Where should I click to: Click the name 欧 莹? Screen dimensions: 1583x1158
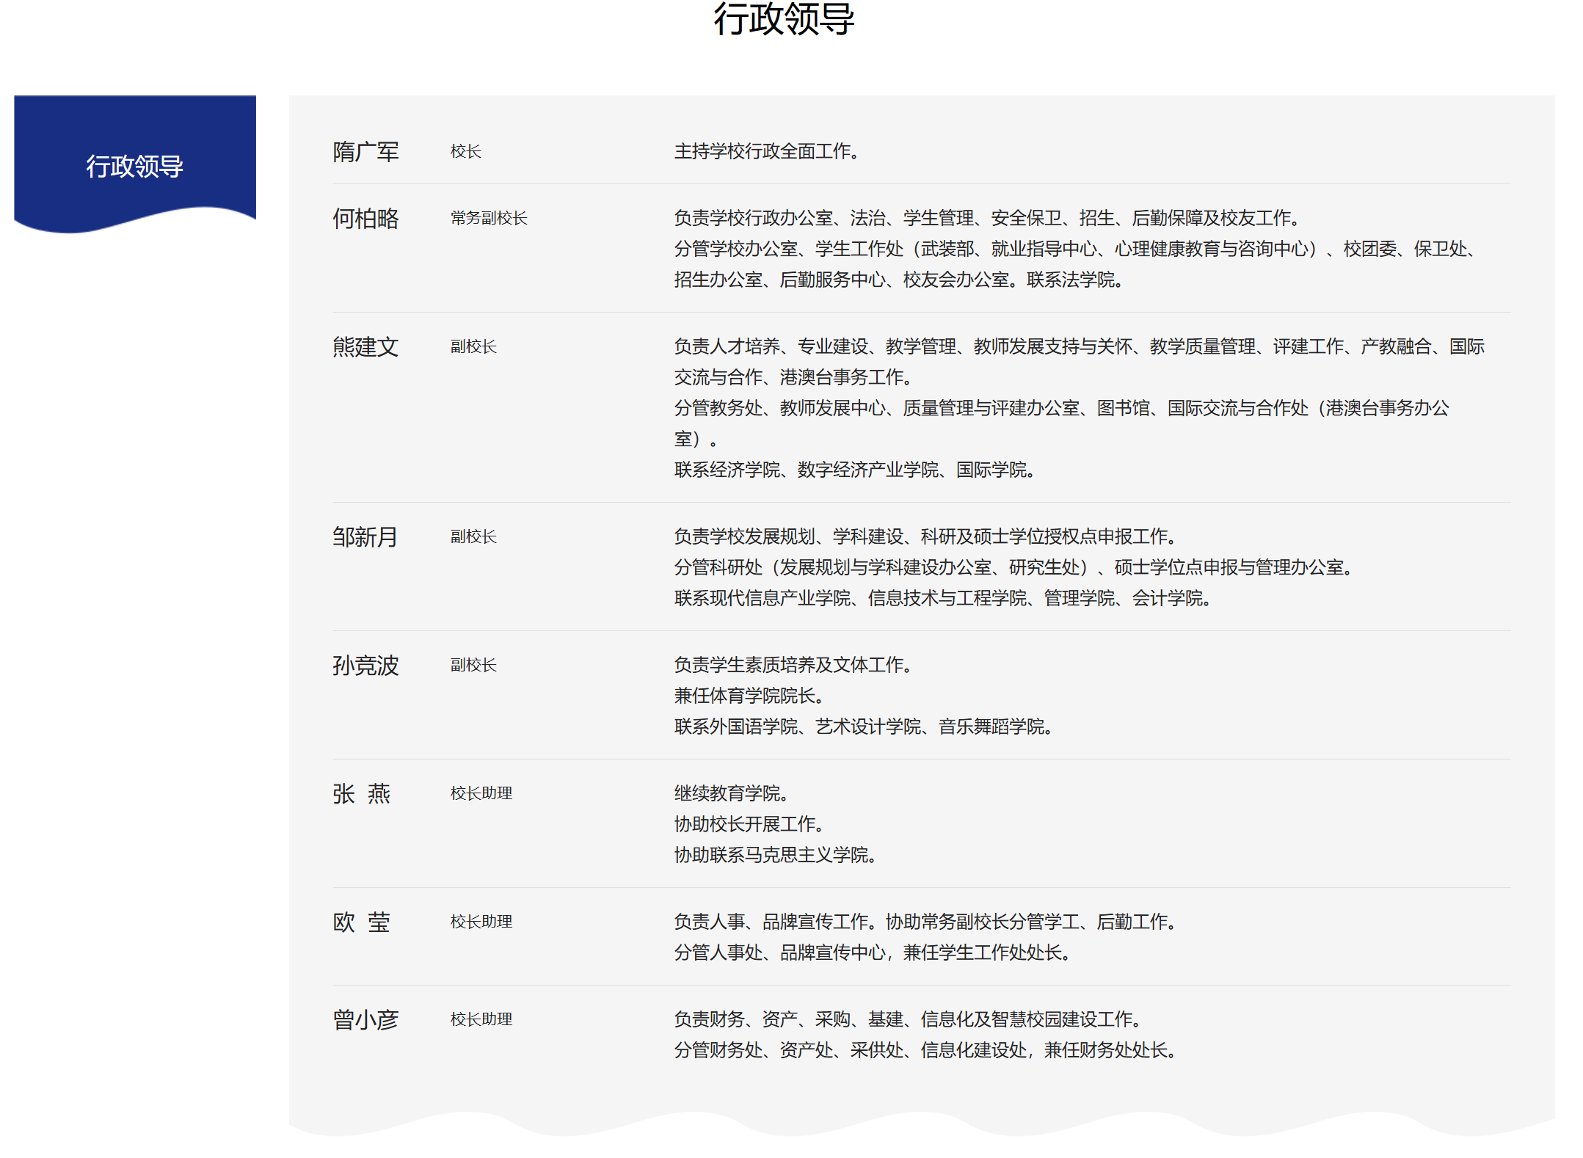362,922
